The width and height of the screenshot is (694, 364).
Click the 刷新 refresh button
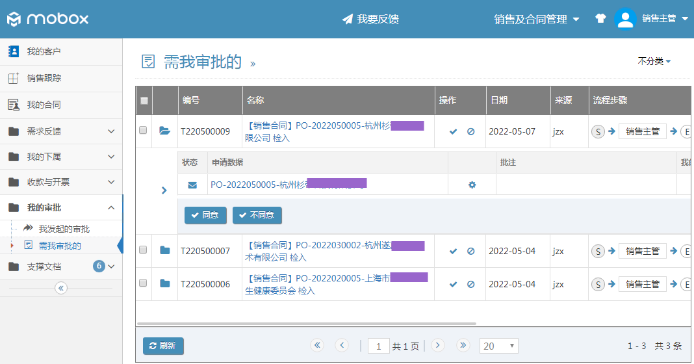point(163,346)
